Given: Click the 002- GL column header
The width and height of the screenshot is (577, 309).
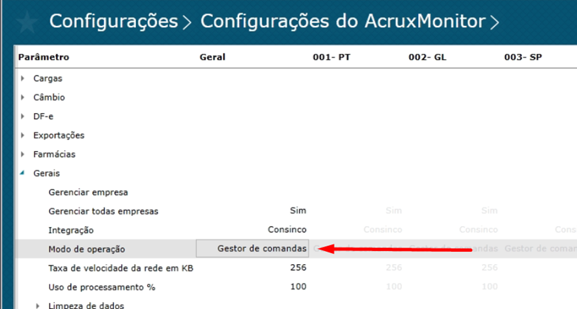Looking at the screenshot, I should click(x=427, y=57).
